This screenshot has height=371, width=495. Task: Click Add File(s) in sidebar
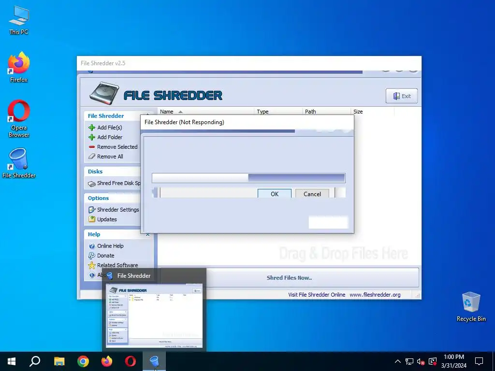(x=110, y=128)
